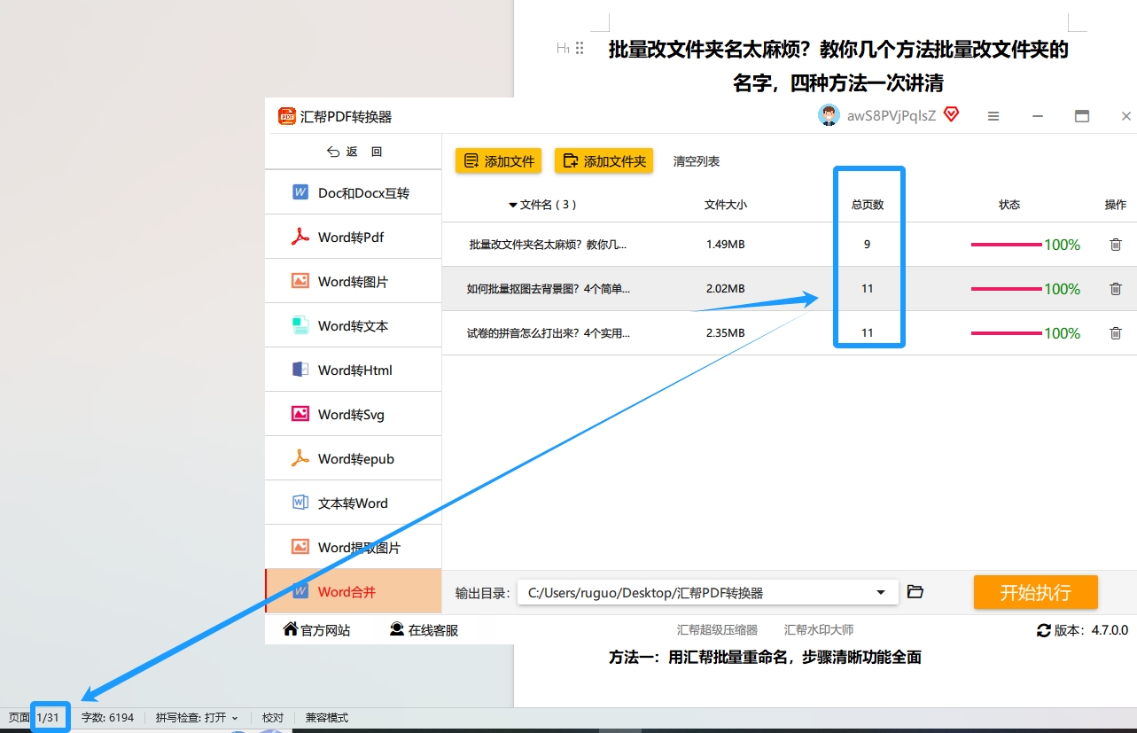Select Doc和Docx互转 in the sidebar
The width and height of the screenshot is (1137, 733).
pos(354,192)
